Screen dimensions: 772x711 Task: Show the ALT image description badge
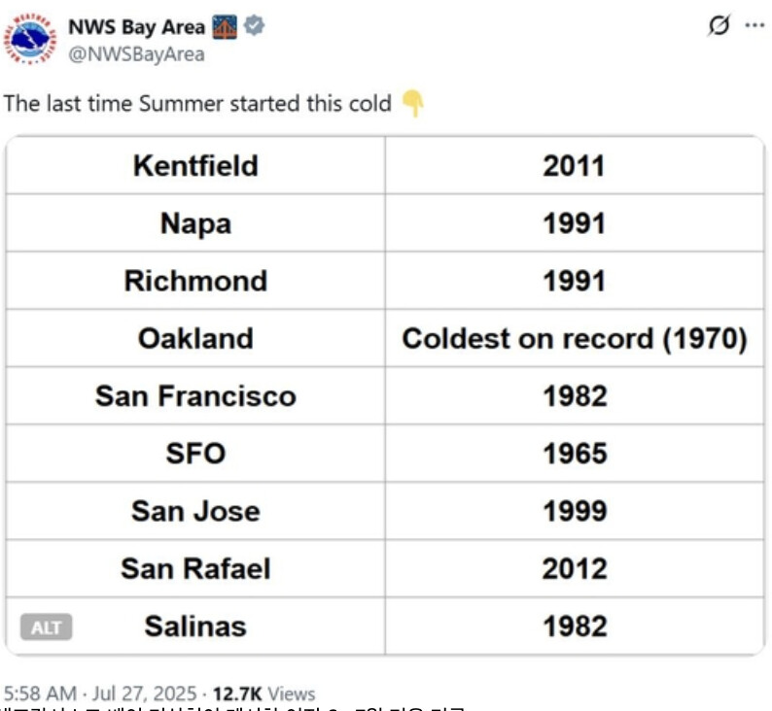tap(47, 626)
